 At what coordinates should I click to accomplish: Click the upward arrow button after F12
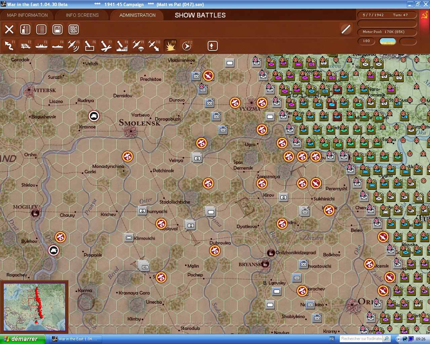[x=212, y=46]
